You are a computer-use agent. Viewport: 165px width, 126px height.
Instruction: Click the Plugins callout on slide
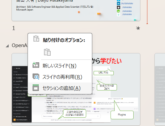tap(122, 115)
